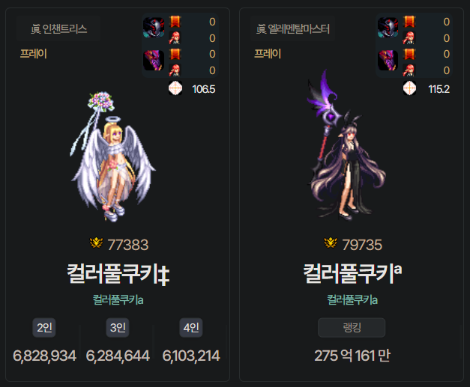Click top raid boss icon on left card

154,27
